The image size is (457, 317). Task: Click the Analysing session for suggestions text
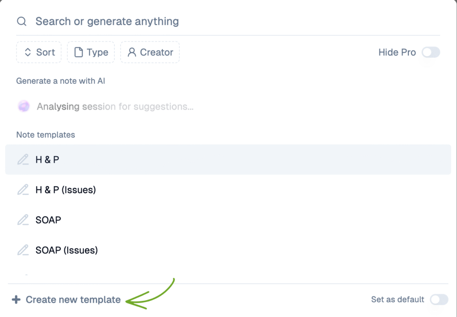coord(115,107)
